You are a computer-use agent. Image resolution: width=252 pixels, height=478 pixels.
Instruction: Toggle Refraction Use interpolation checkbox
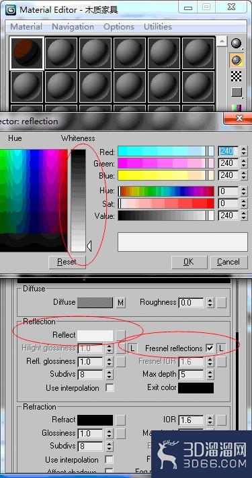110,459
